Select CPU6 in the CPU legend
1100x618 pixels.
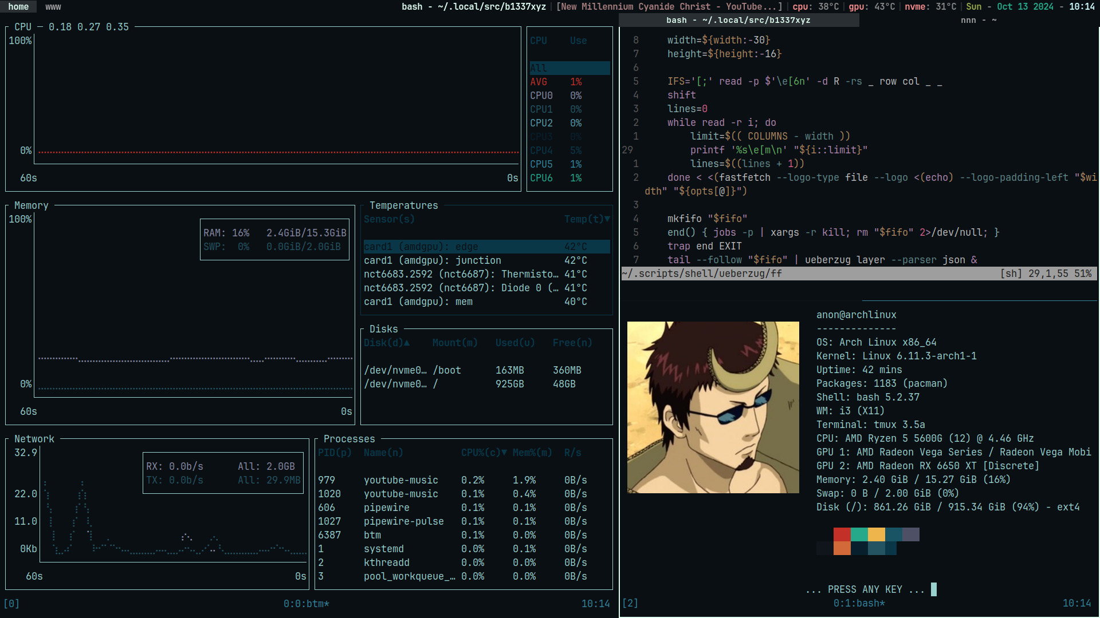click(569, 178)
